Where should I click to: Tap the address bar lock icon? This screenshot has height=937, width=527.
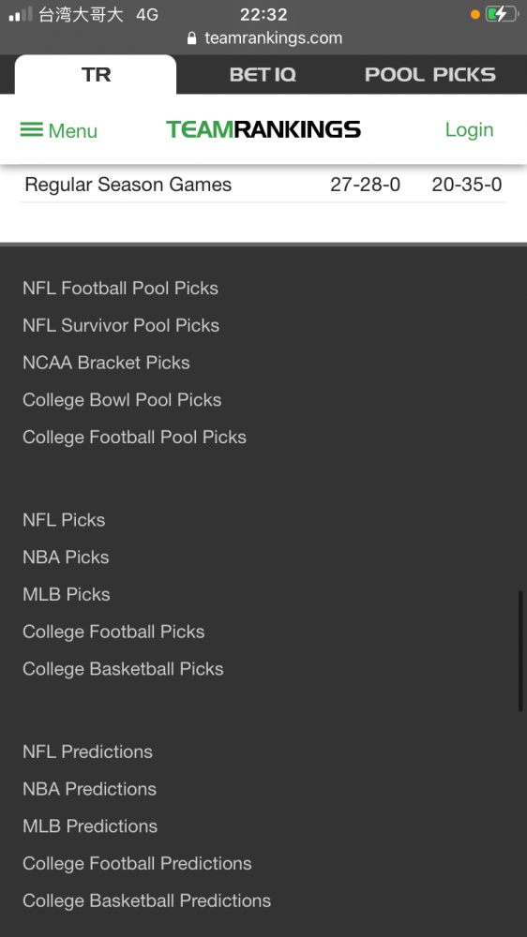[x=191, y=38]
